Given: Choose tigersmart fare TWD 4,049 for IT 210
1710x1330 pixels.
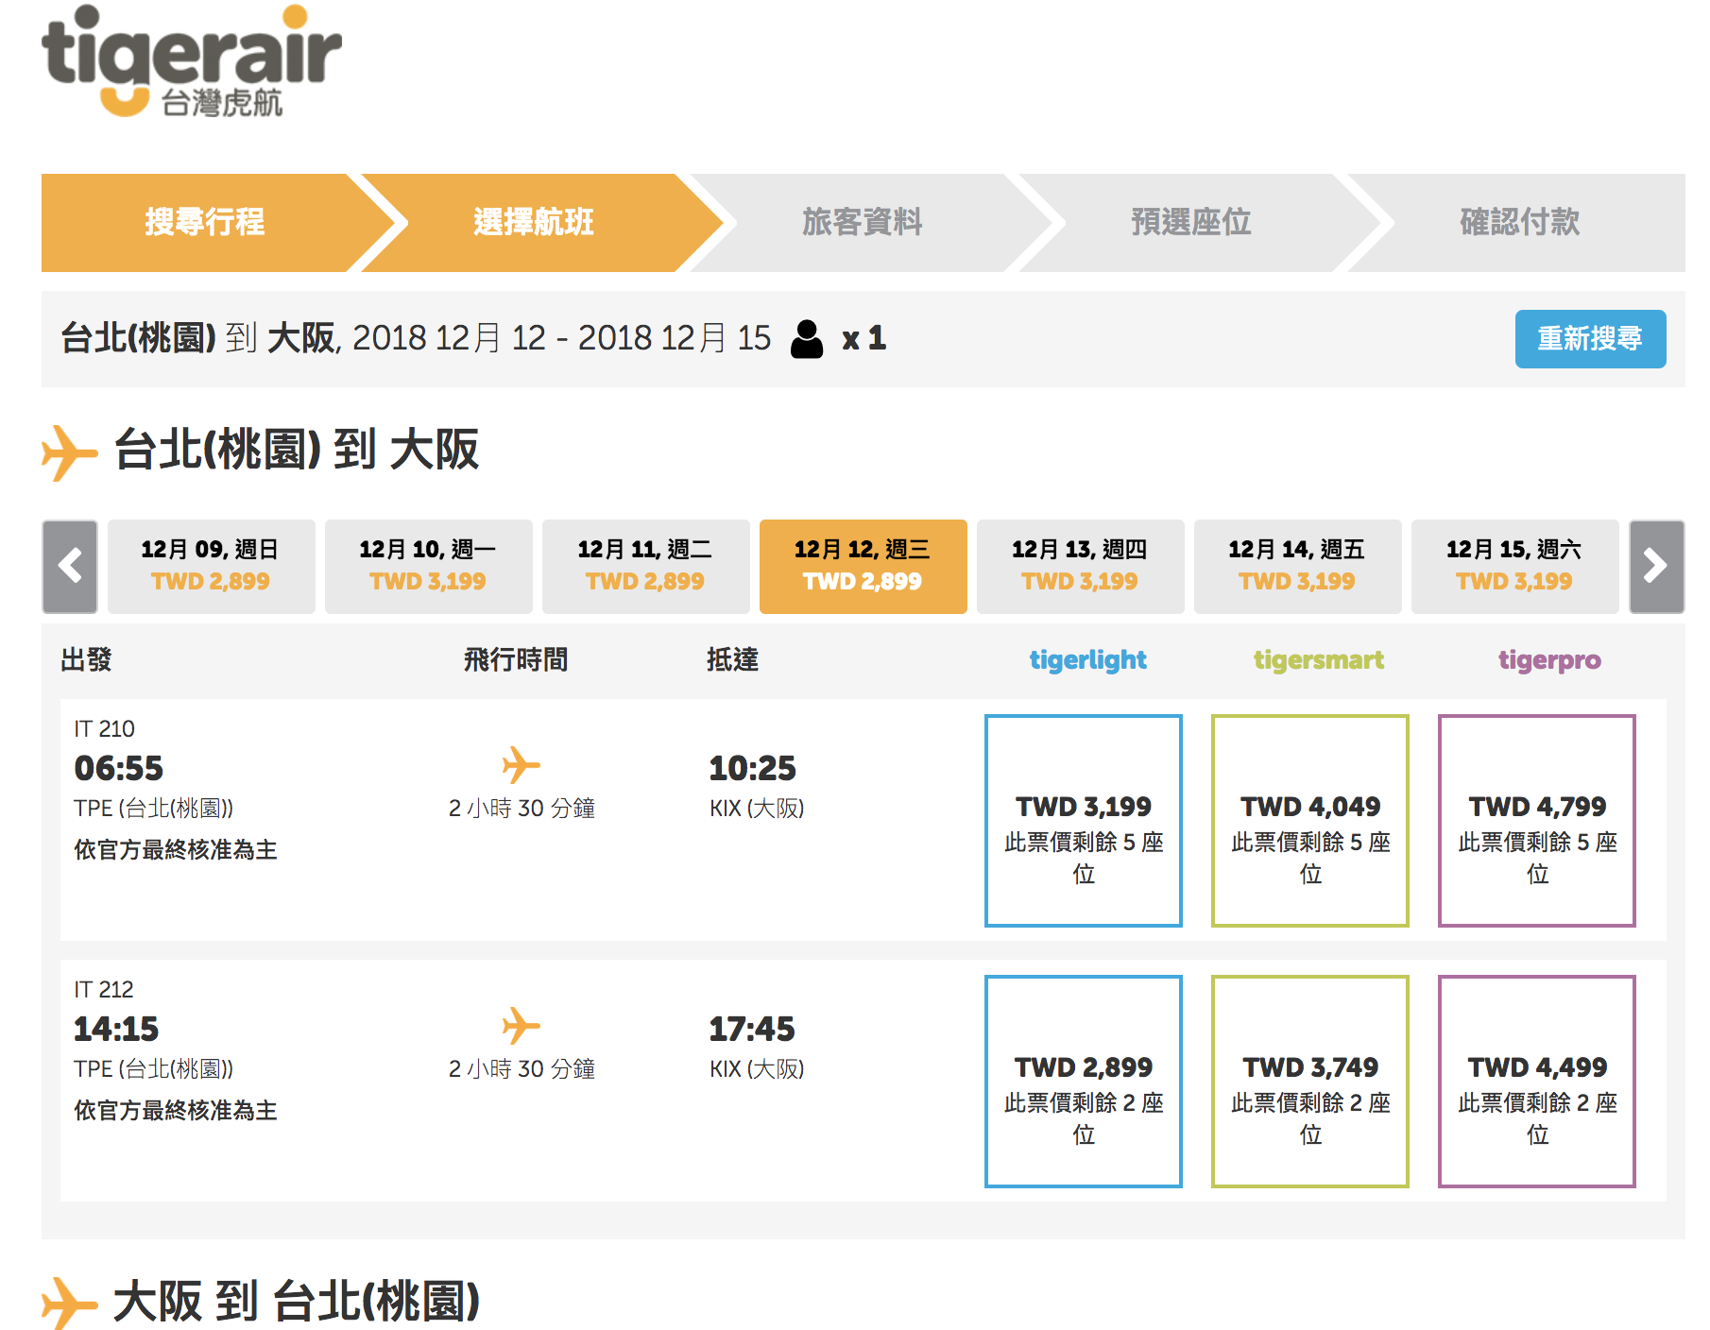Looking at the screenshot, I should tap(1310, 821).
